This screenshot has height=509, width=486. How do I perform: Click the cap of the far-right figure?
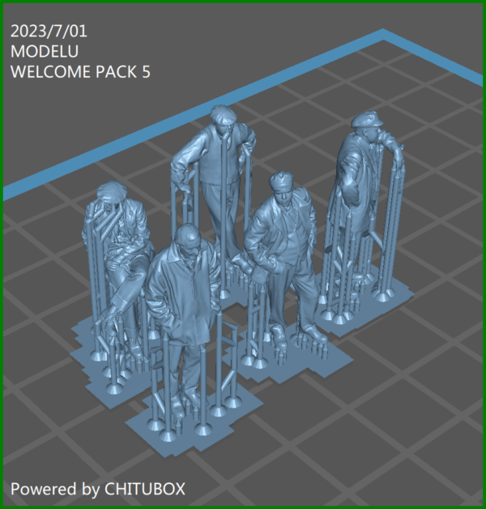(366, 119)
